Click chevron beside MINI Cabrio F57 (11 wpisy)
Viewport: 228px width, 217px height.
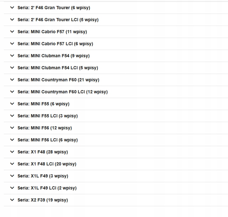(12, 32)
